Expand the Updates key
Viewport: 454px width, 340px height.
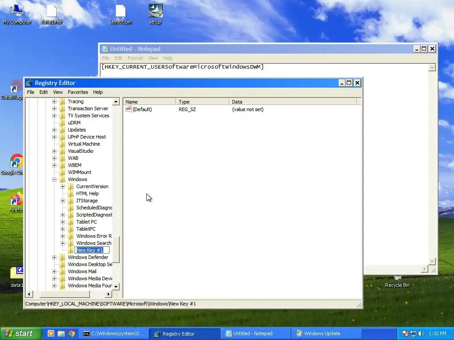click(54, 130)
